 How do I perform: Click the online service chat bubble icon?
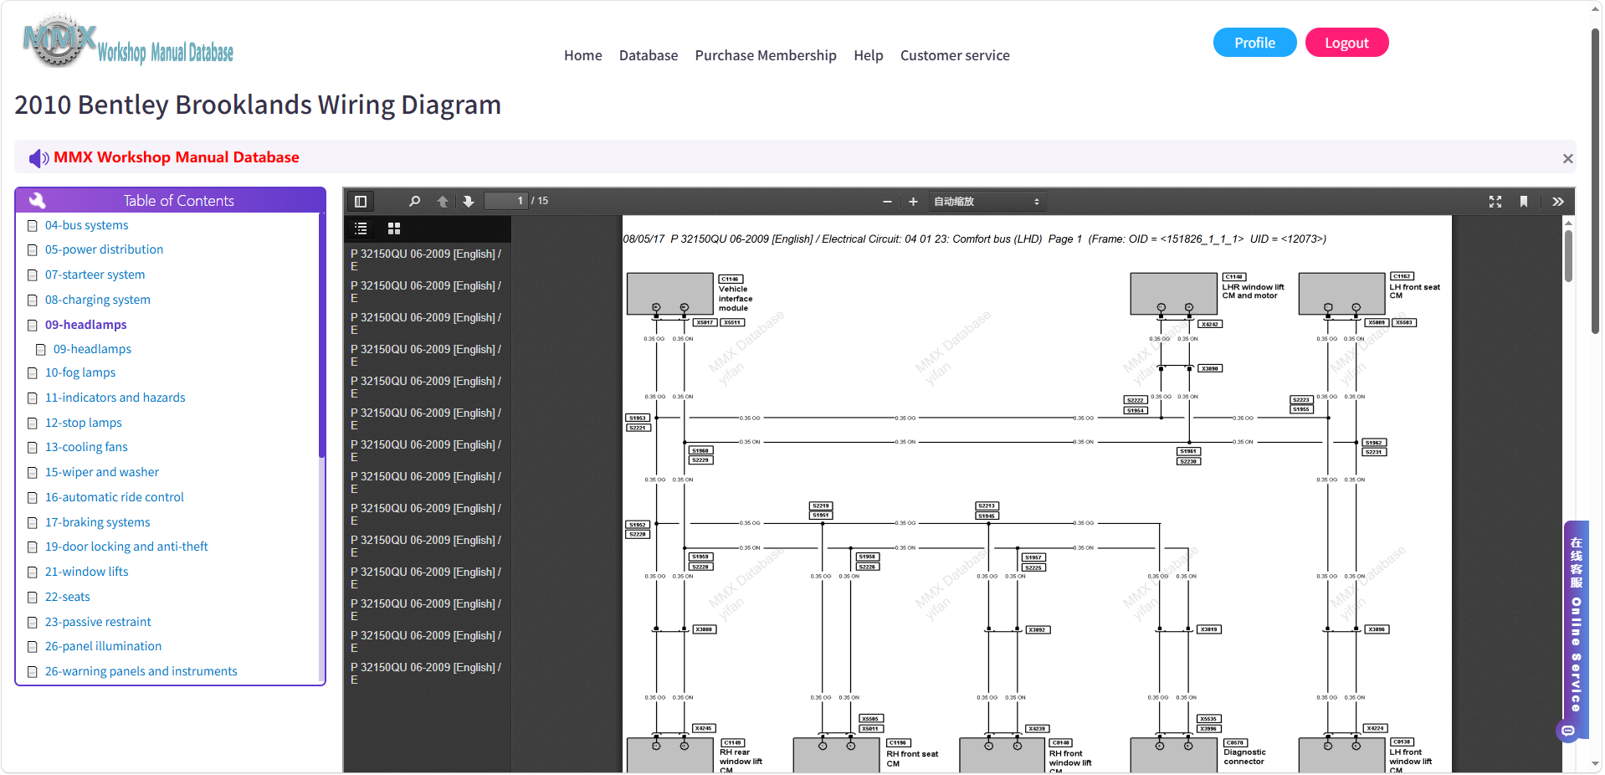[1568, 731]
